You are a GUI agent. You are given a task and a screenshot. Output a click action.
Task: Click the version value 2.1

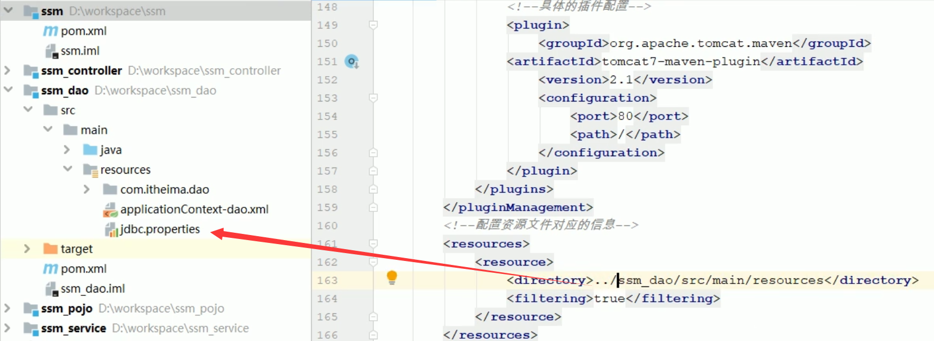621,79
